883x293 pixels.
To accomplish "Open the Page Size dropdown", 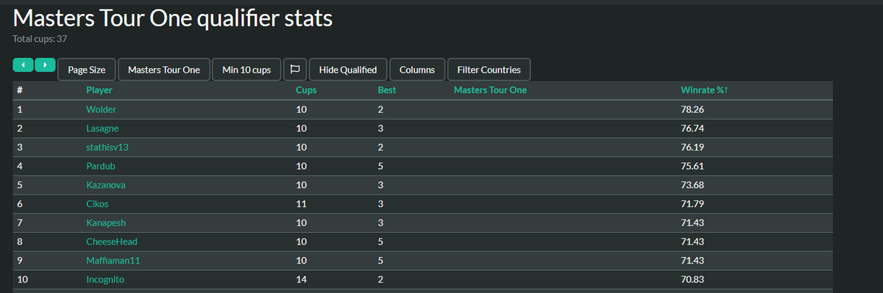I will [x=87, y=70].
